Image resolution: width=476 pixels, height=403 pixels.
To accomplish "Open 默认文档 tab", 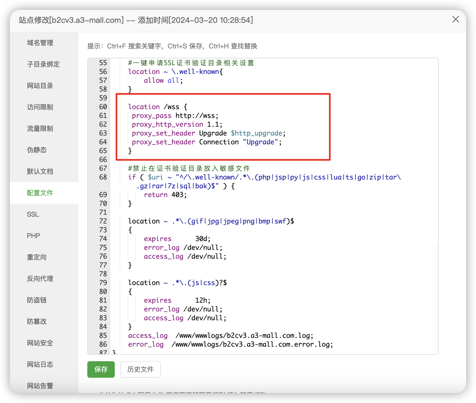I will (40, 171).
